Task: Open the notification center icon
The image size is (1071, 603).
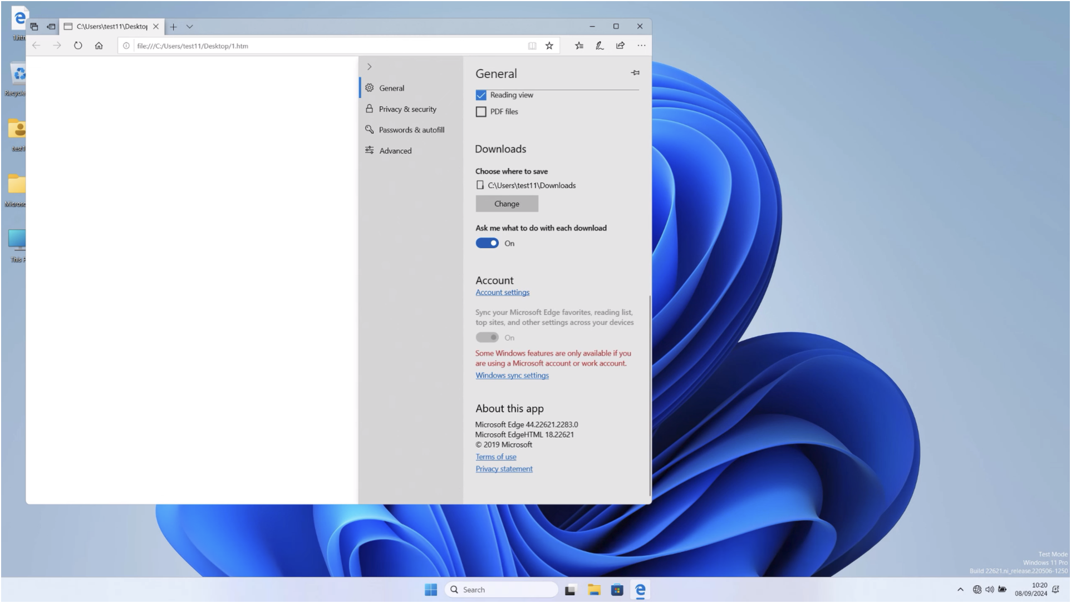Action: tap(1055, 590)
